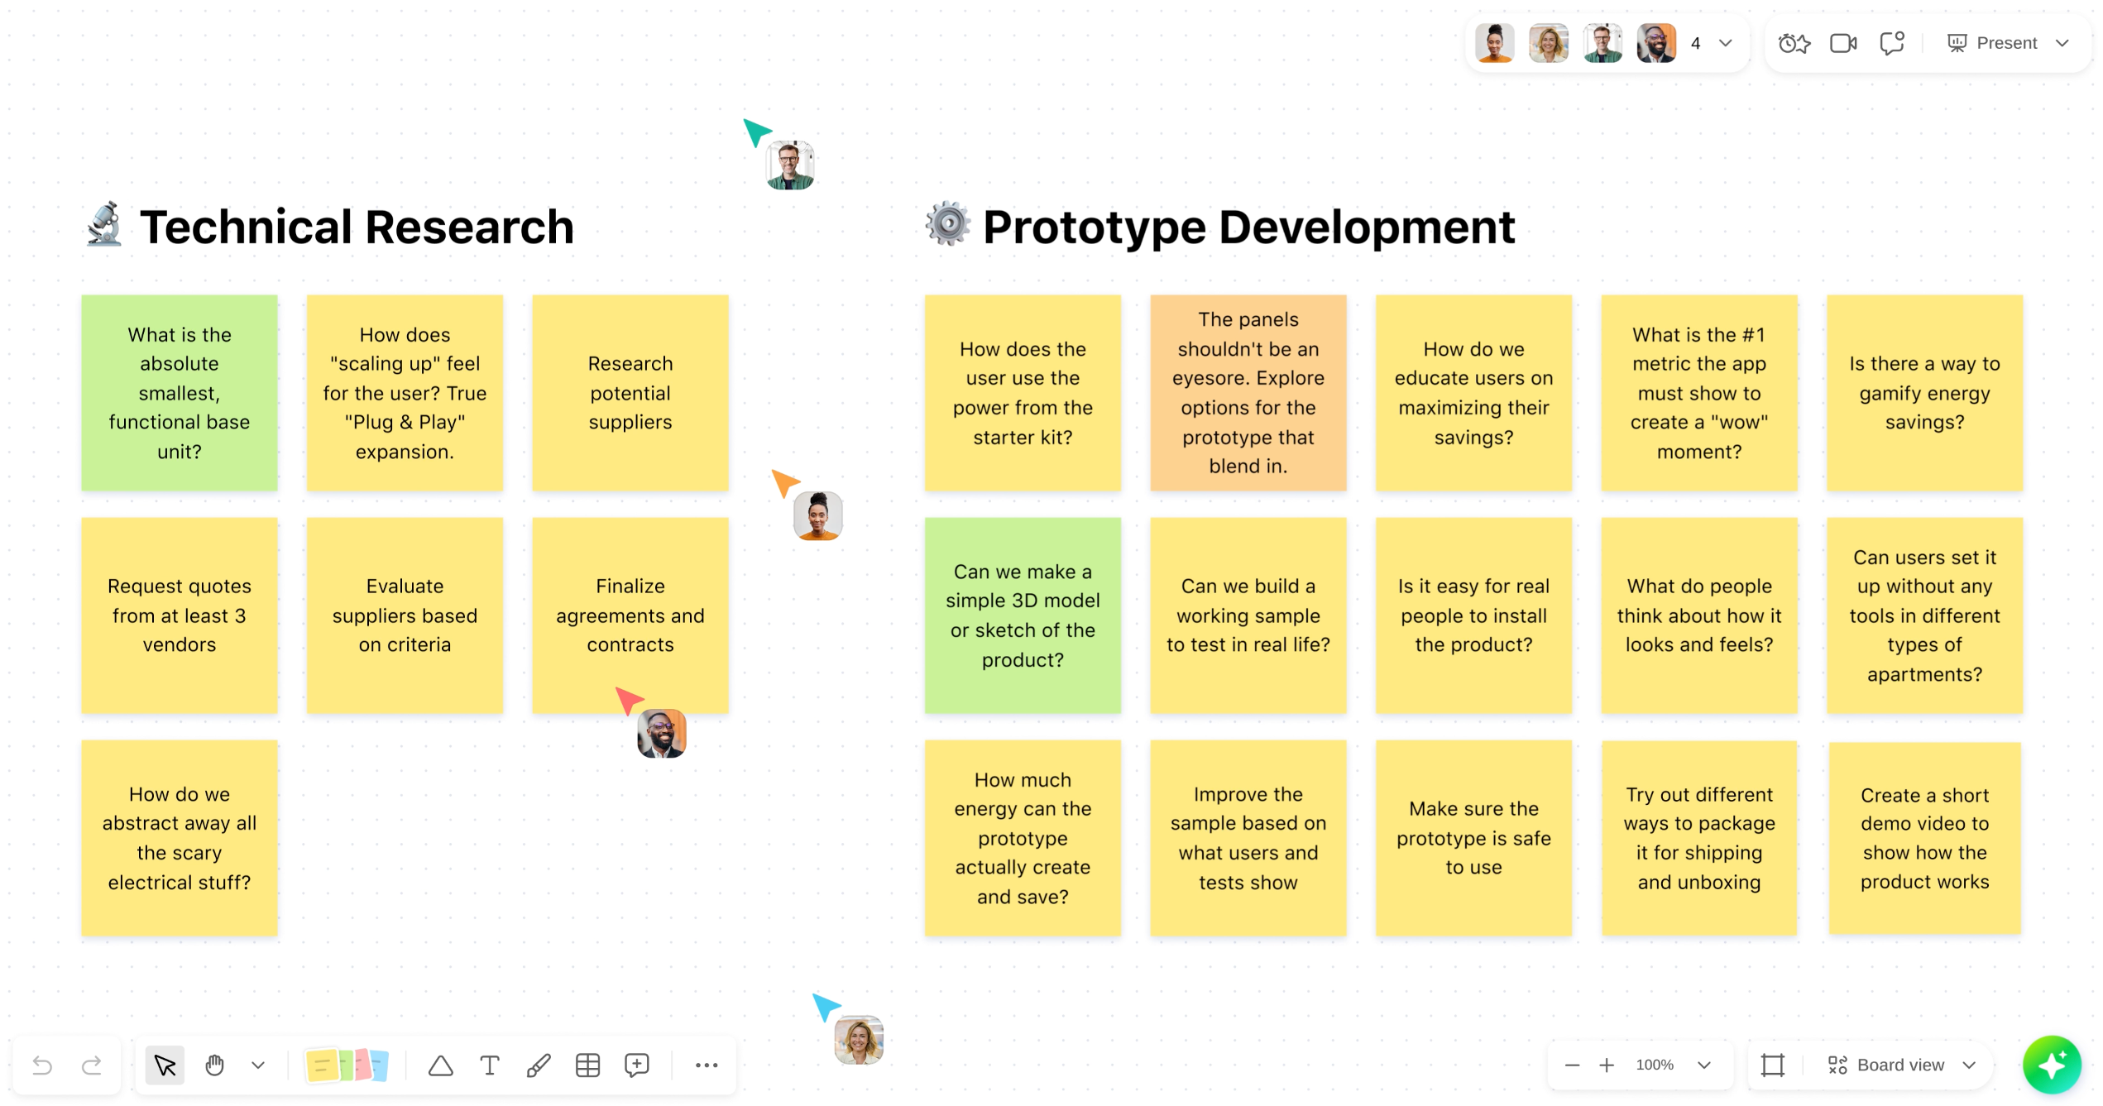This screenshot has width=2103, height=1106.
Task: Insert a table with table tool
Action: [x=587, y=1065]
